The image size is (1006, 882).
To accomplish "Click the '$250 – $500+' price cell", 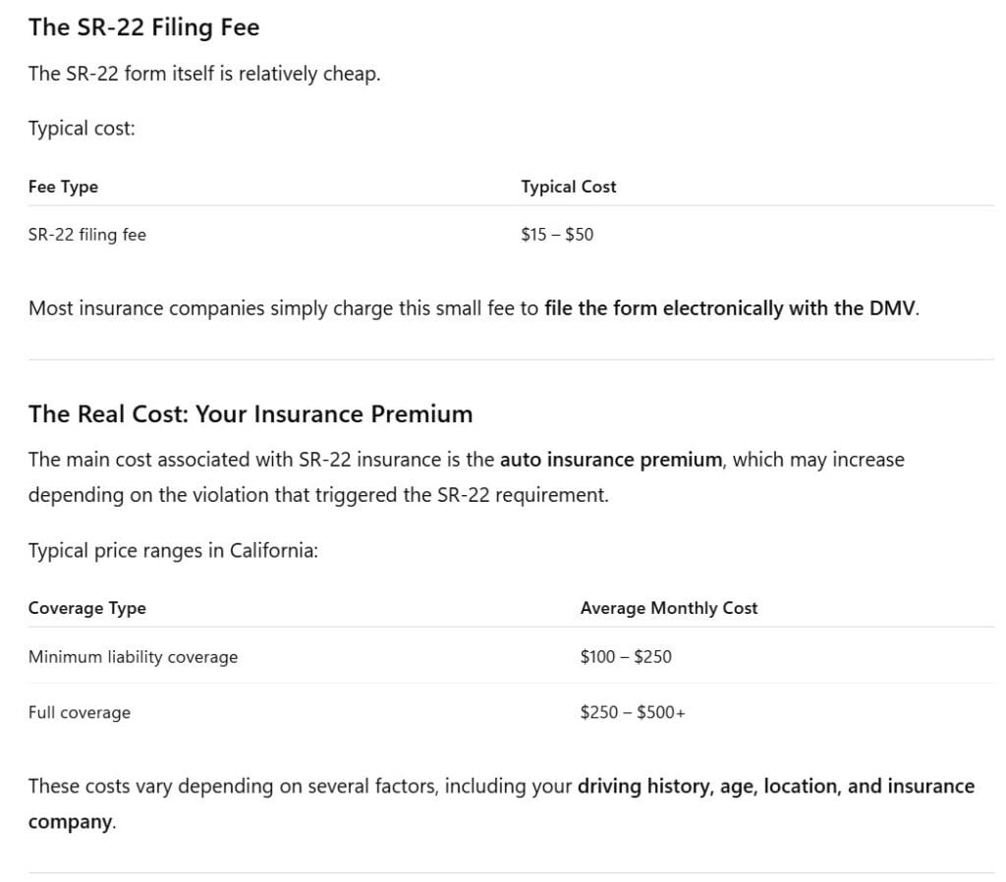I will click(x=633, y=713).
